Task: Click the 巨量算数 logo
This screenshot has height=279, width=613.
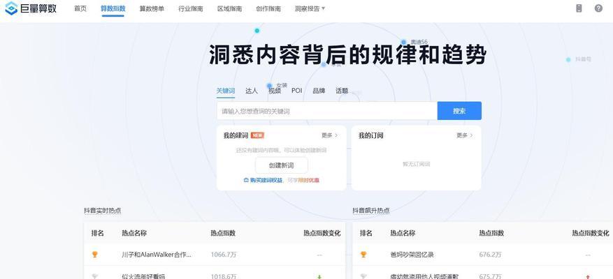Action: [x=31, y=8]
